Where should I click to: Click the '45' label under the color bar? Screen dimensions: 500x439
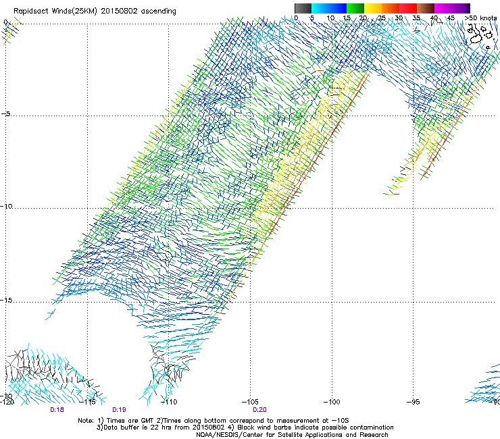(451, 18)
